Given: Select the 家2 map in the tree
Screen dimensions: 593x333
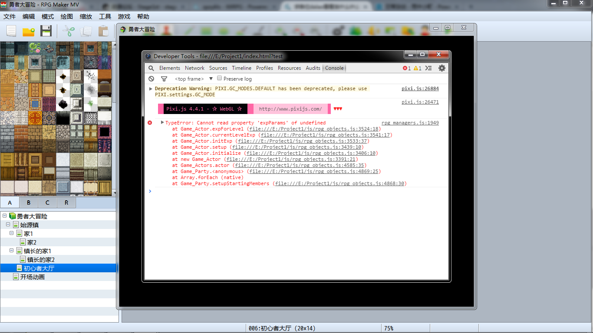Looking at the screenshot, I should (32, 242).
